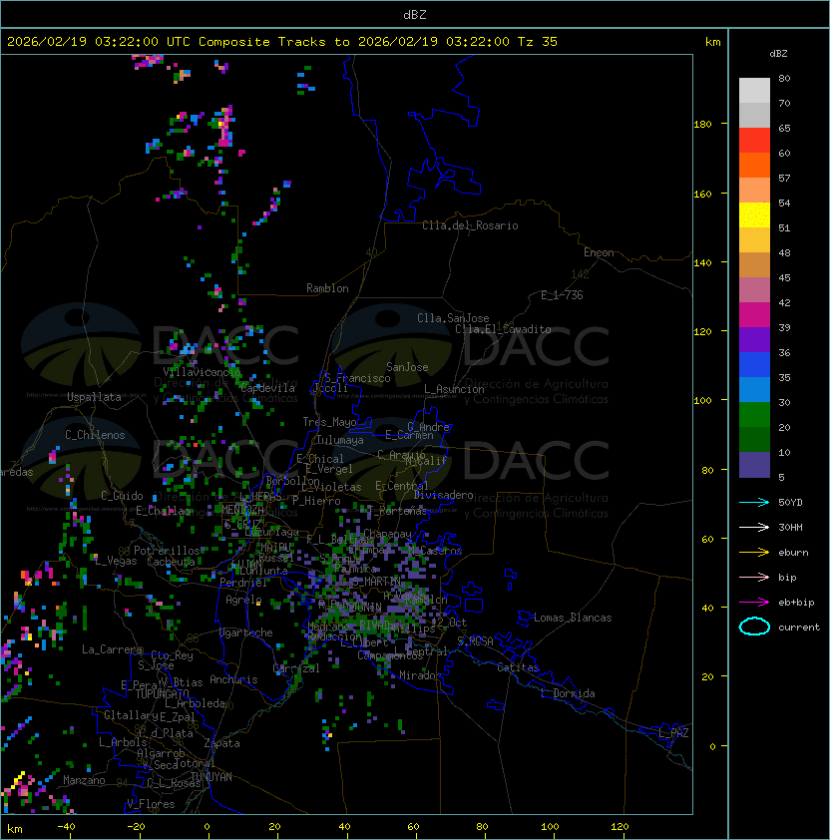Pick the light gray 70–80 dBZ swatch

754,90
